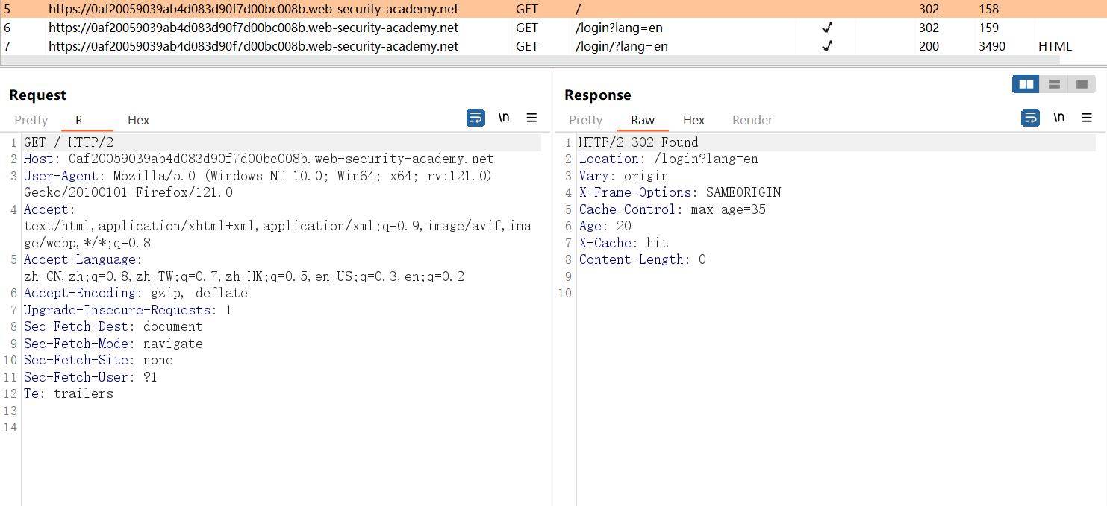Switch to side-by-side layout view

pos(1026,84)
